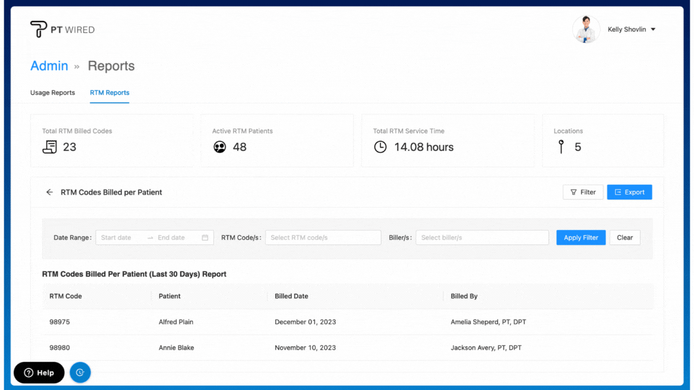Click the calendar icon in Date Range
694x390 pixels.
205,238
